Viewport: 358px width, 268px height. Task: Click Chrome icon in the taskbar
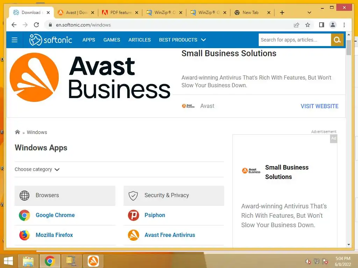(x=50, y=261)
